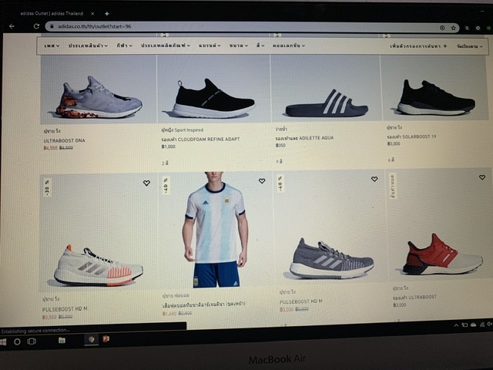Expand the กีฬา filter dropdown
Screen dimensions: 493x370
pyautogui.click(x=124, y=45)
